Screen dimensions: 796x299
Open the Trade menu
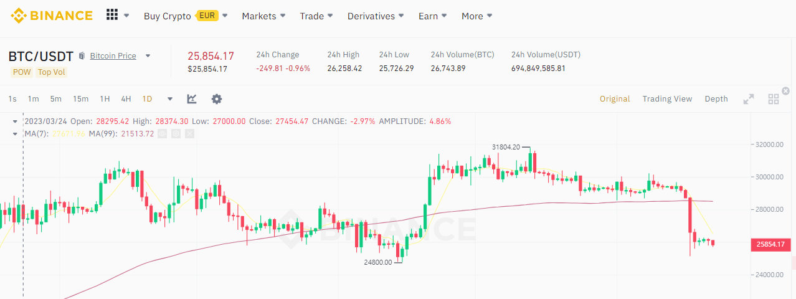(x=316, y=16)
